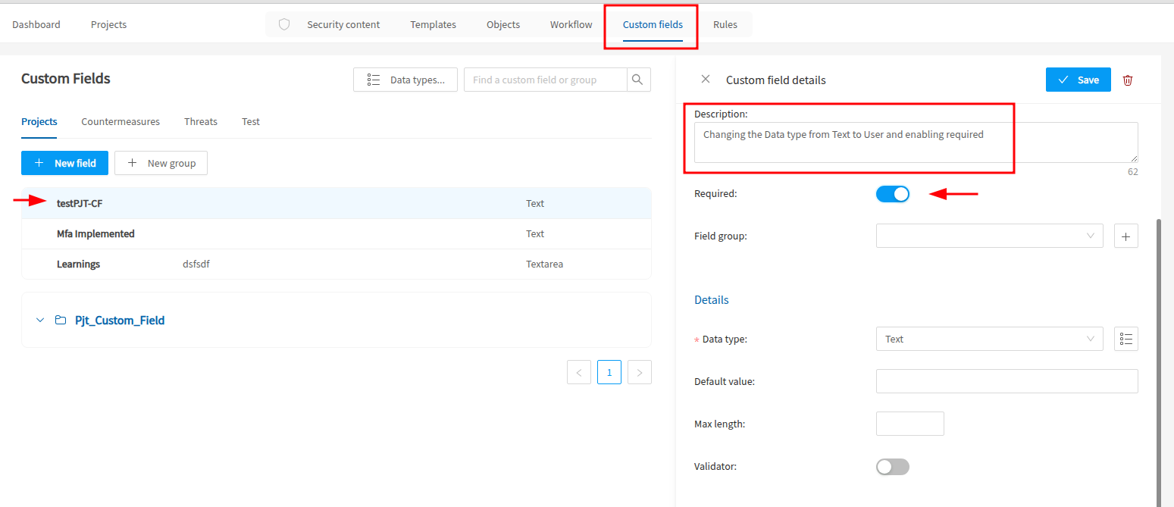This screenshot has height=507, width=1174.
Task: Enable the Validator switch
Action: [x=893, y=467]
